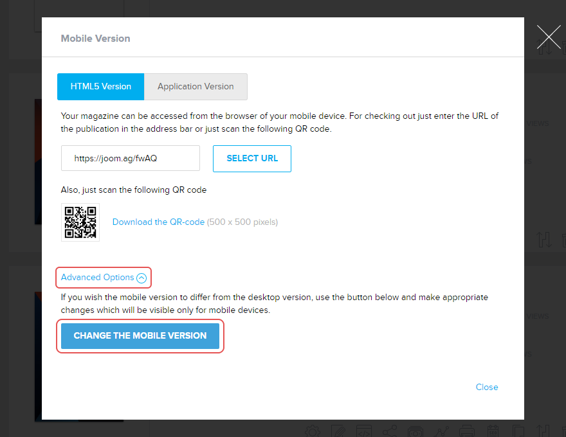Open the analytics line graph icon
Screen dimensions: 566x437
441,431
